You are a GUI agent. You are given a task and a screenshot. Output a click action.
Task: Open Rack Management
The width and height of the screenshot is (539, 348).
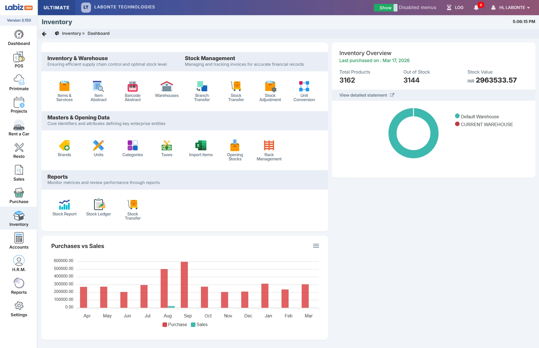click(x=269, y=150)
